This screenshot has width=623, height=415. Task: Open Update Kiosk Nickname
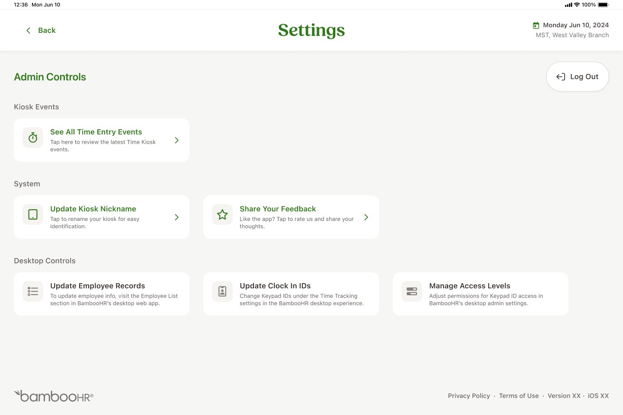point(102,217)
